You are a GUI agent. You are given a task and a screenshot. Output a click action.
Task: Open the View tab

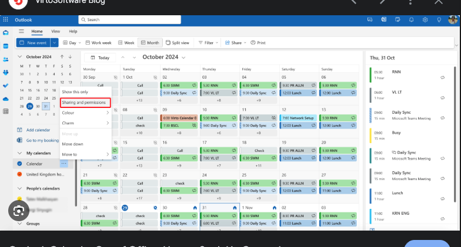[55, 31]
